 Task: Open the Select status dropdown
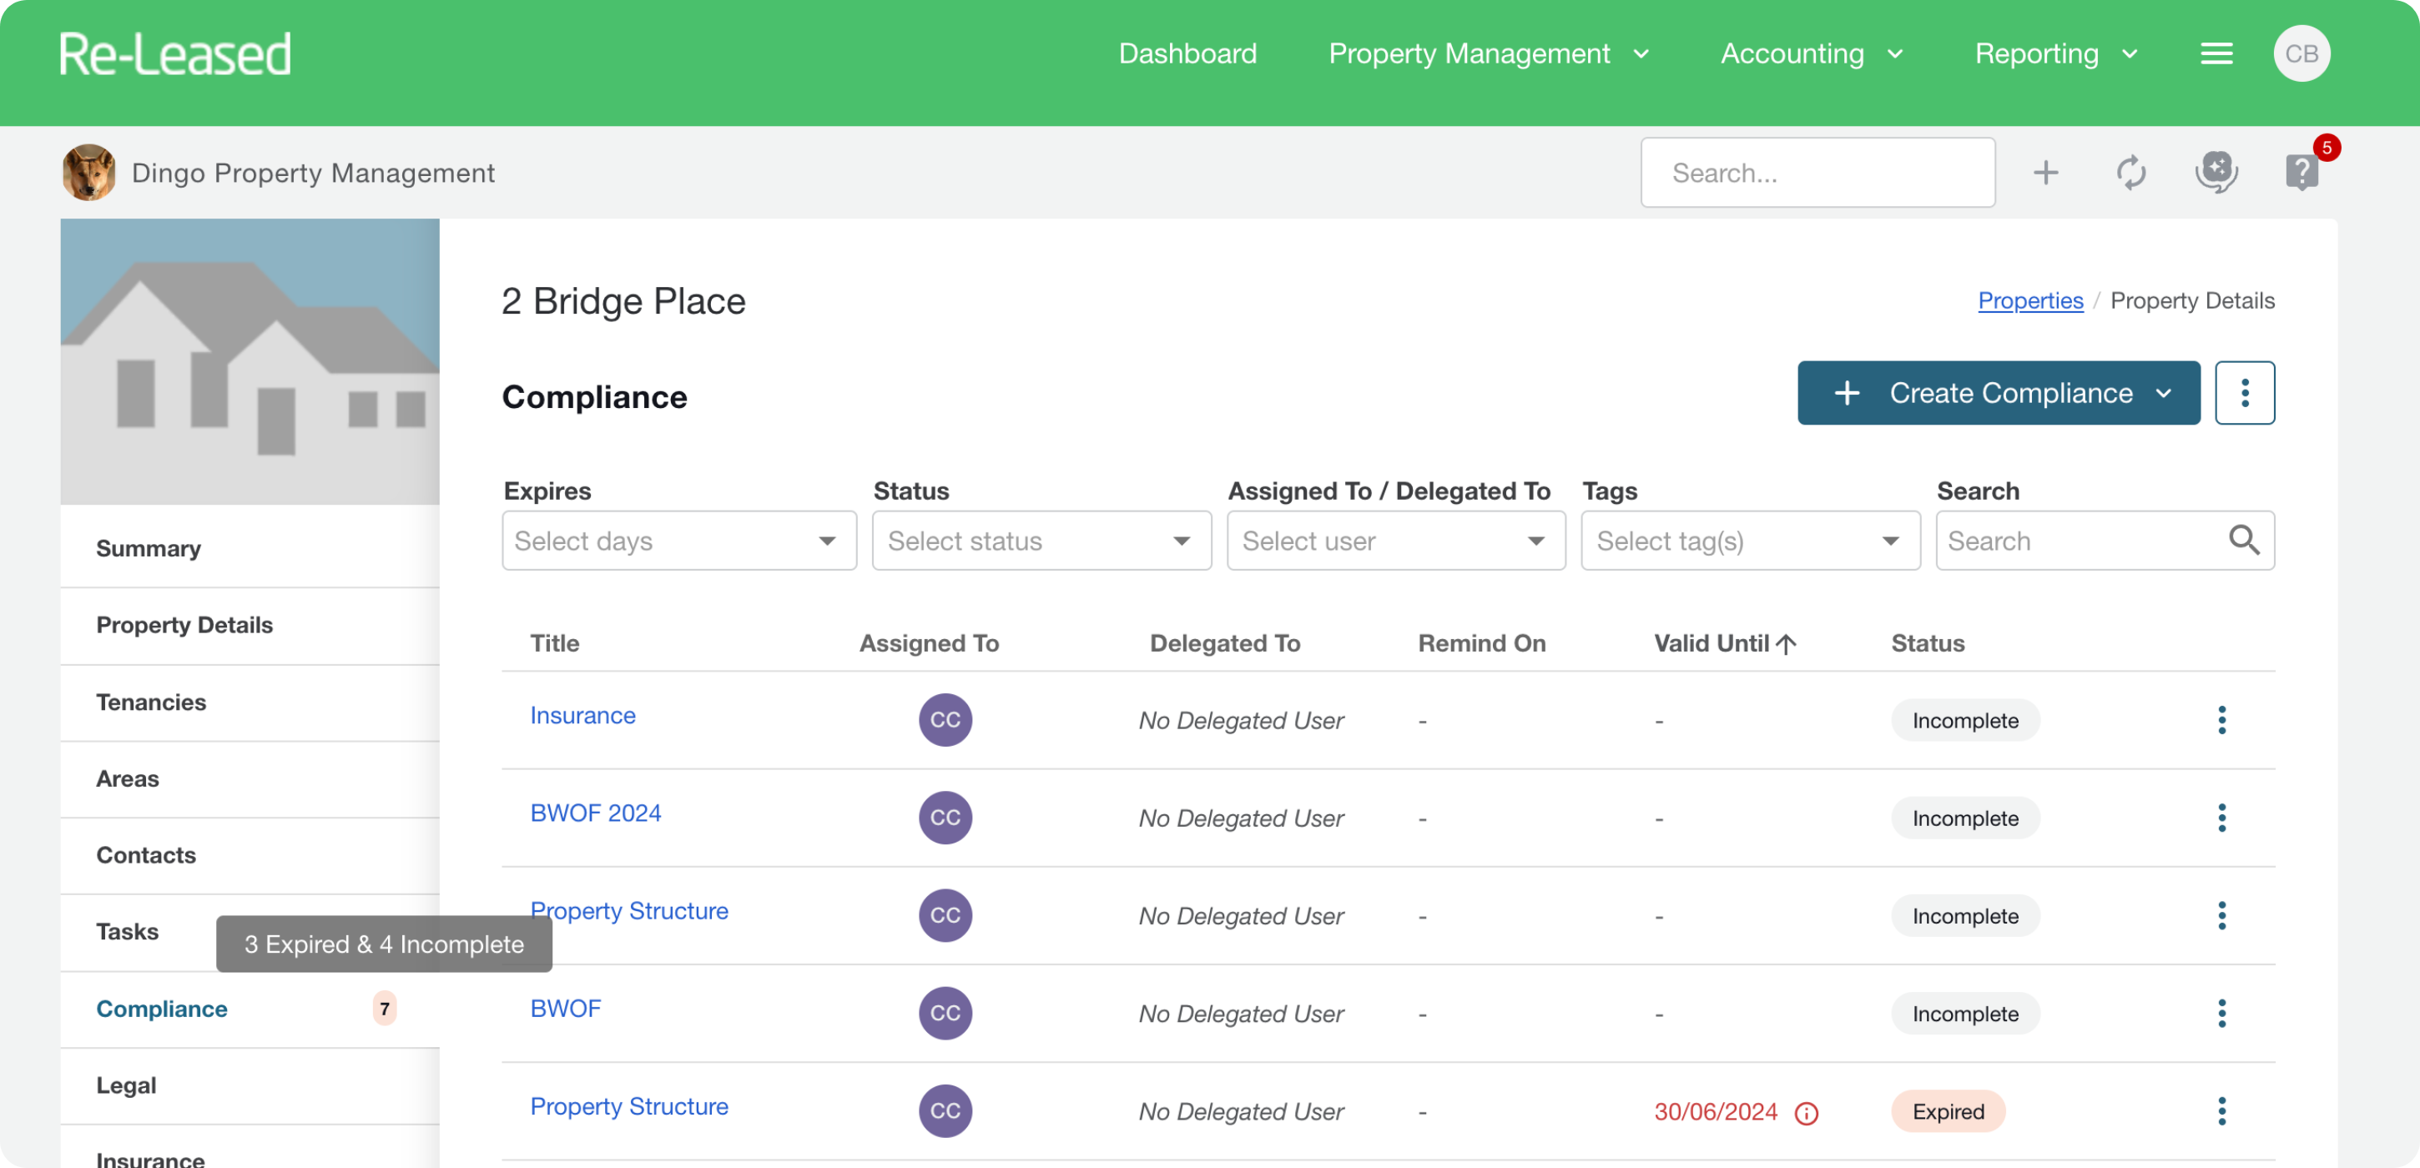[x=1041, y=540]
